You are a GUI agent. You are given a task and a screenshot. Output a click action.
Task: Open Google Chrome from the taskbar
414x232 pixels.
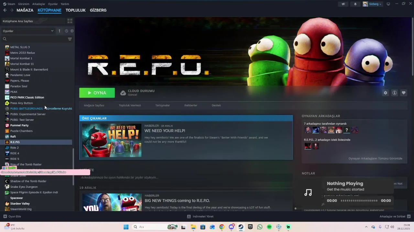(222, 227)
